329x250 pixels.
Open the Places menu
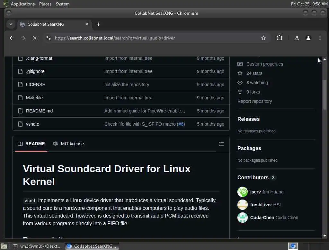45,4
